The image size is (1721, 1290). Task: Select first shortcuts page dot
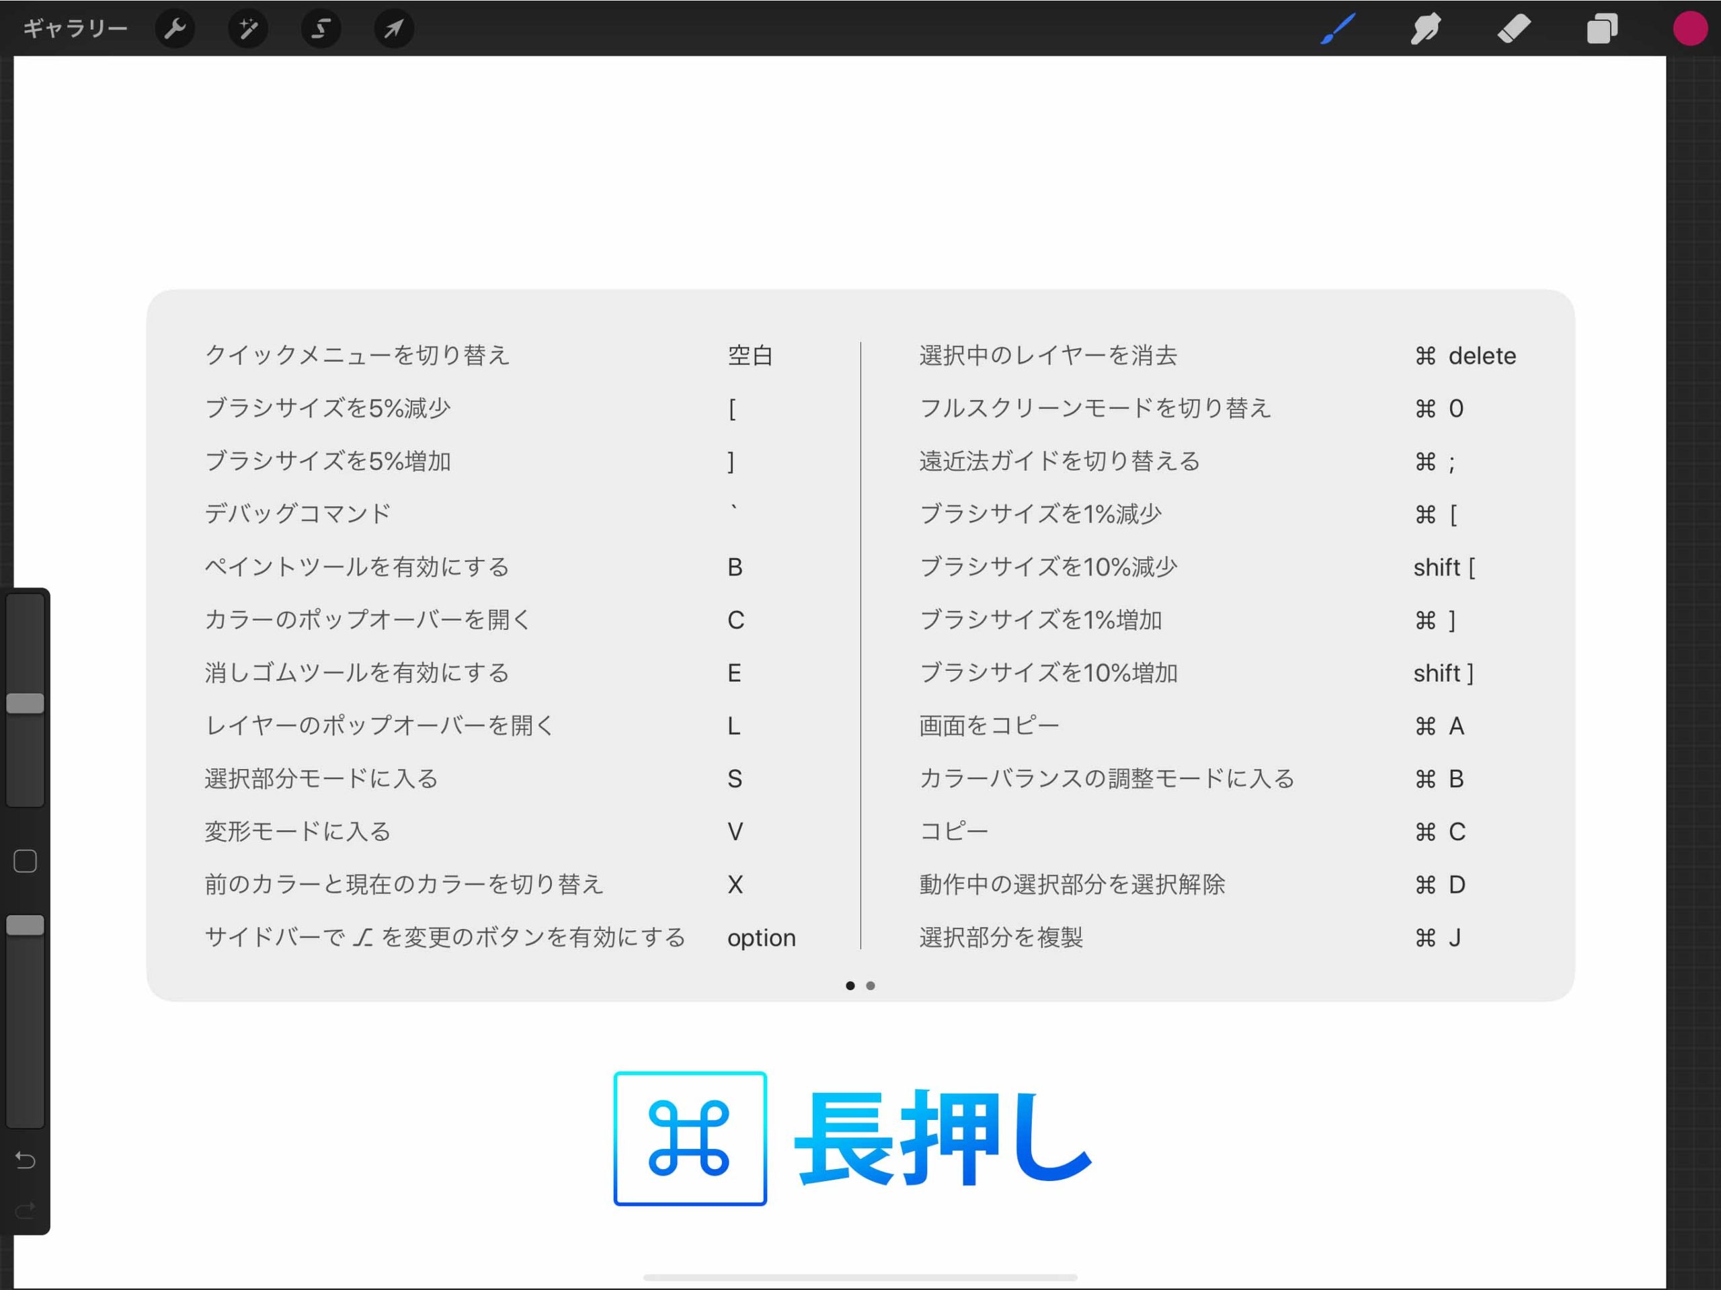850,985
